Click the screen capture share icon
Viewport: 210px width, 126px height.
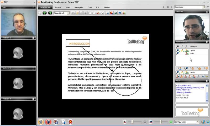[120, 13]
